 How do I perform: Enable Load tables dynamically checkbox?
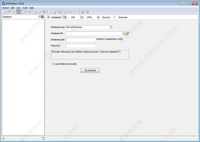tap(53, 64)
